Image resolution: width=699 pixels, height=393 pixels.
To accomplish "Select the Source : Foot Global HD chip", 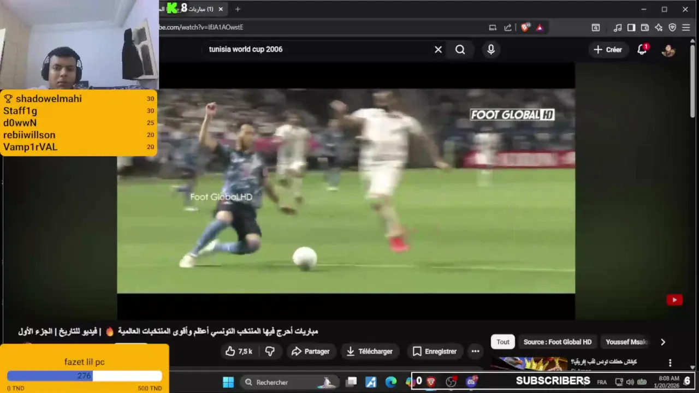I will (557, 342).
